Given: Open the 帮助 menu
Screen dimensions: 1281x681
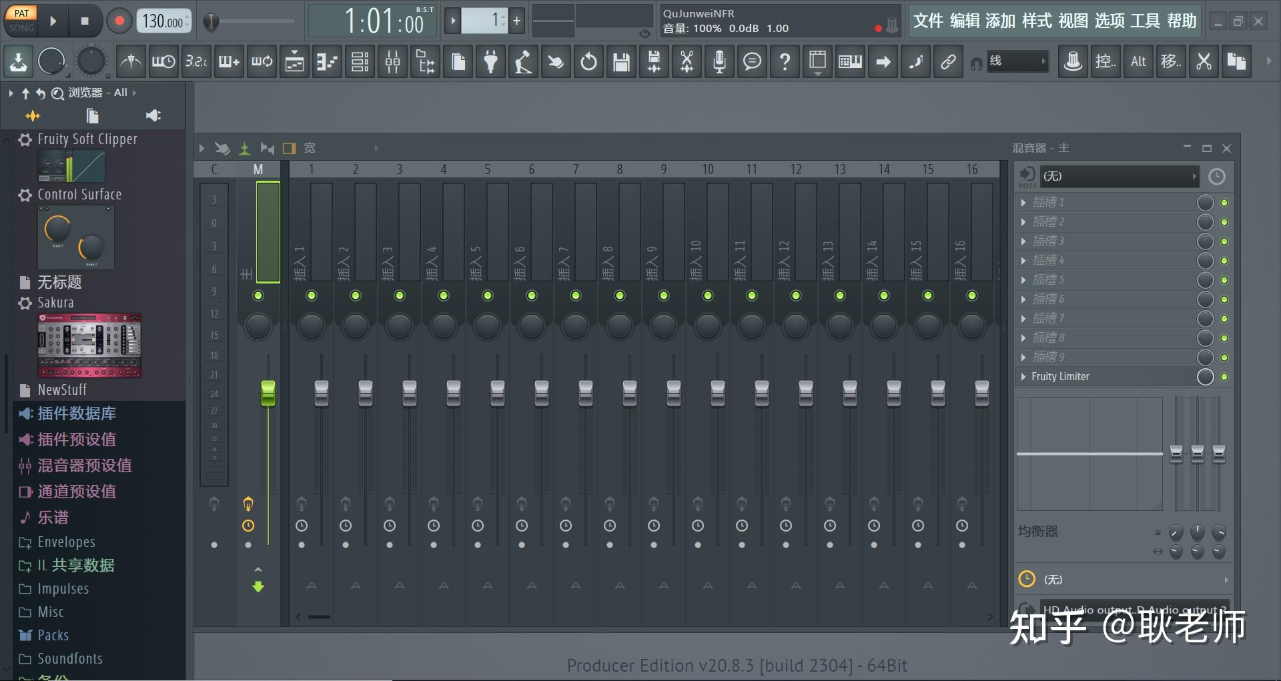Looking at the screenshot, I should tap(1182, 21).
